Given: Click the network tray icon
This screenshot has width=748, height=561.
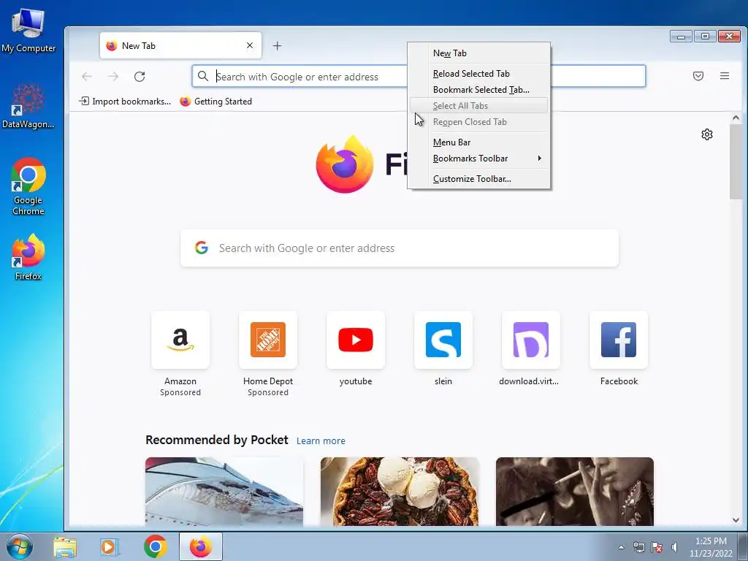Looking at the screenshot, I should coord(638,547).
